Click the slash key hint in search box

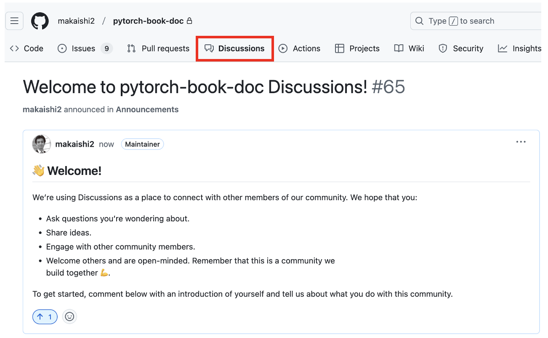pyautogui.click(x=453, y=21)
